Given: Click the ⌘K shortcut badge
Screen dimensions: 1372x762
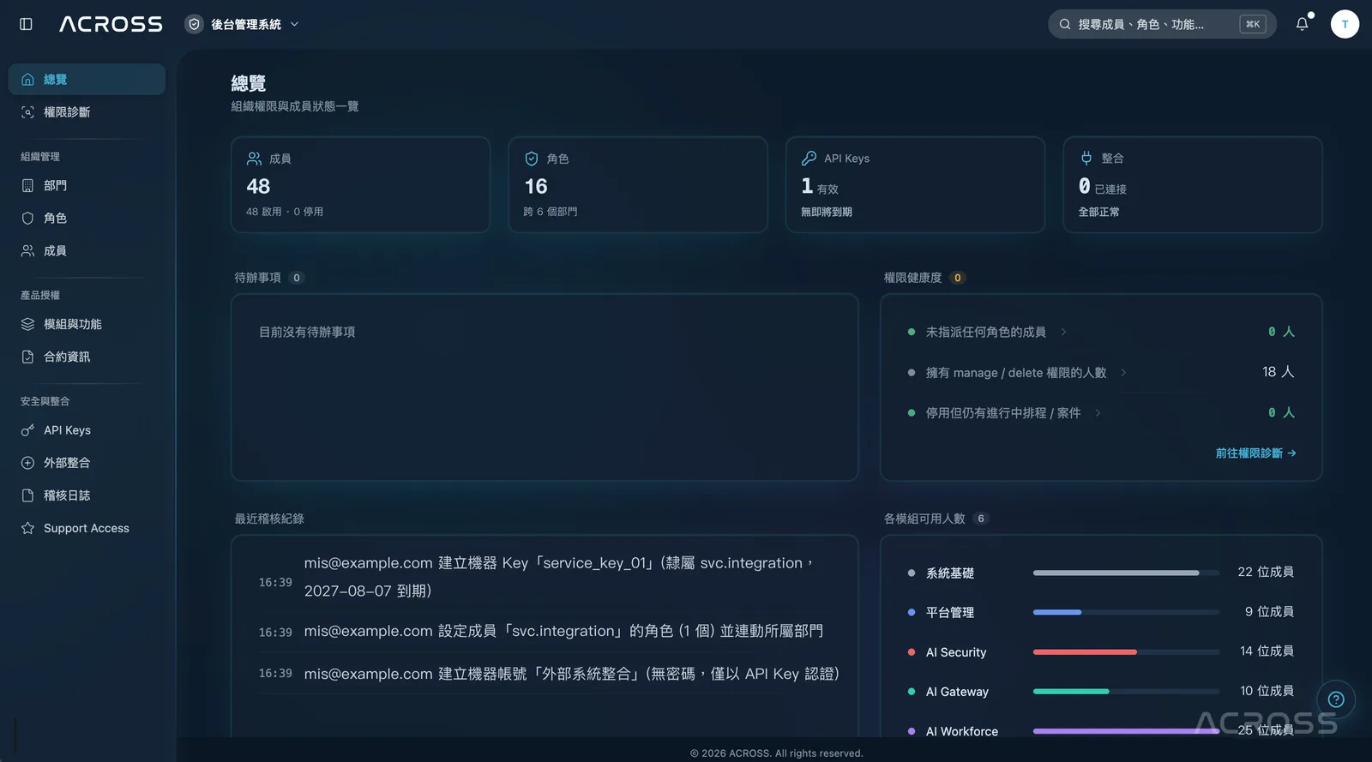Looking at the screenshot, I should (x=1253, y=24).
